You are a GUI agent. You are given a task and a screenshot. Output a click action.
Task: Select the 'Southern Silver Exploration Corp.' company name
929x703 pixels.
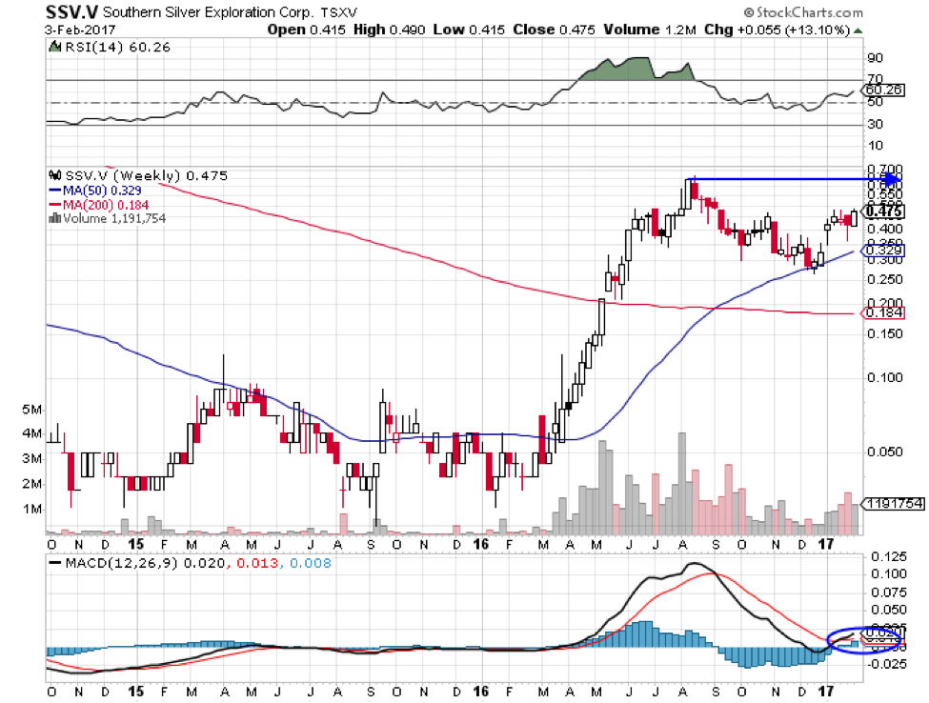(208, 12)
